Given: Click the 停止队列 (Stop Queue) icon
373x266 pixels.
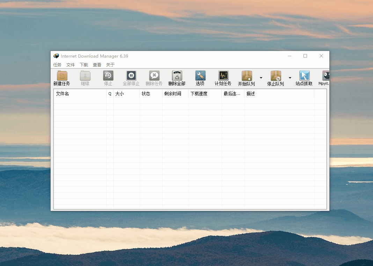Looking at the screenshot, I should coord(276,76).
